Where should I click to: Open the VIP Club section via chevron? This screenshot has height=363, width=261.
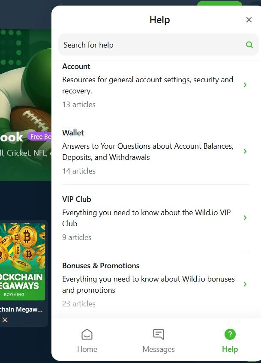tap(245, 218)
